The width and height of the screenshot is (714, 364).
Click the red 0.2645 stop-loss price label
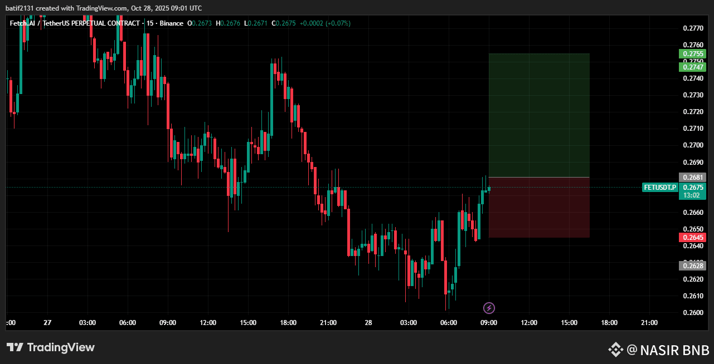(692, 237)
